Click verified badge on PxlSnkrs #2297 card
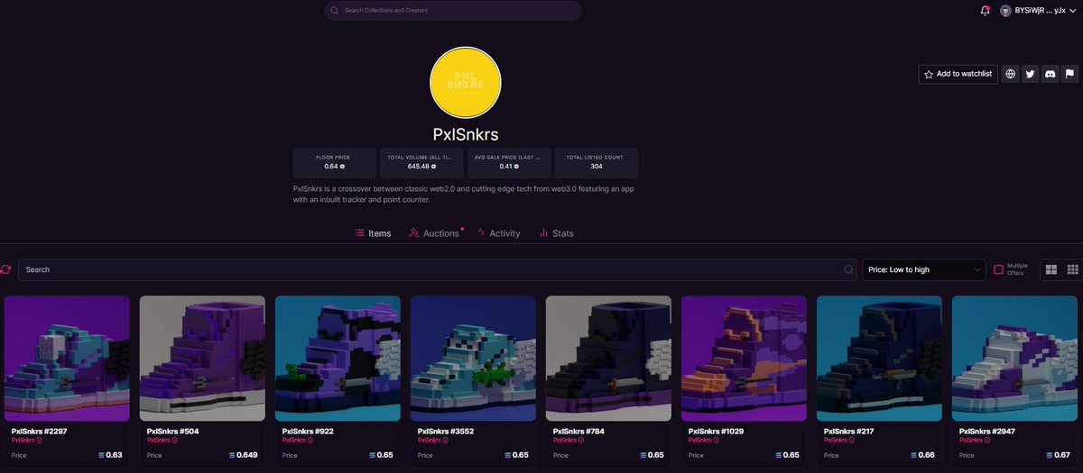Screen dimensions: 1083x473 click(39, 441)
